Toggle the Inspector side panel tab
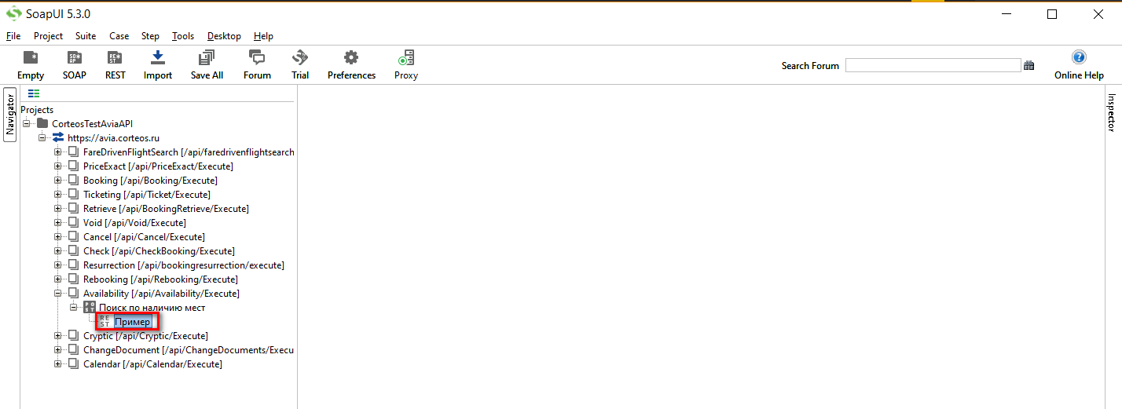The image size is (1122, 409). 1112,112
